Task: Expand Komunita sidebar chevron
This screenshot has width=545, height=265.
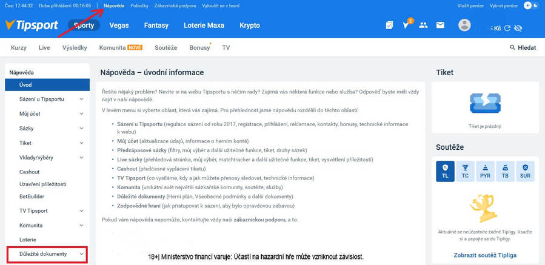Action: [81, 226]
